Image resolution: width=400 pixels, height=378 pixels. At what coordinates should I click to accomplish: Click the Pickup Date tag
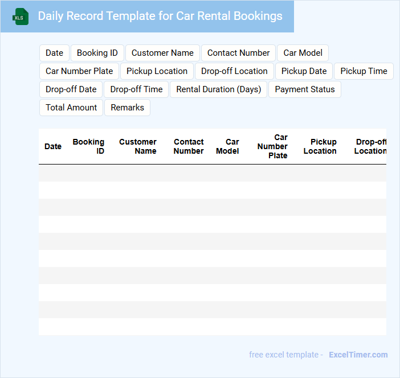(304, 71)
